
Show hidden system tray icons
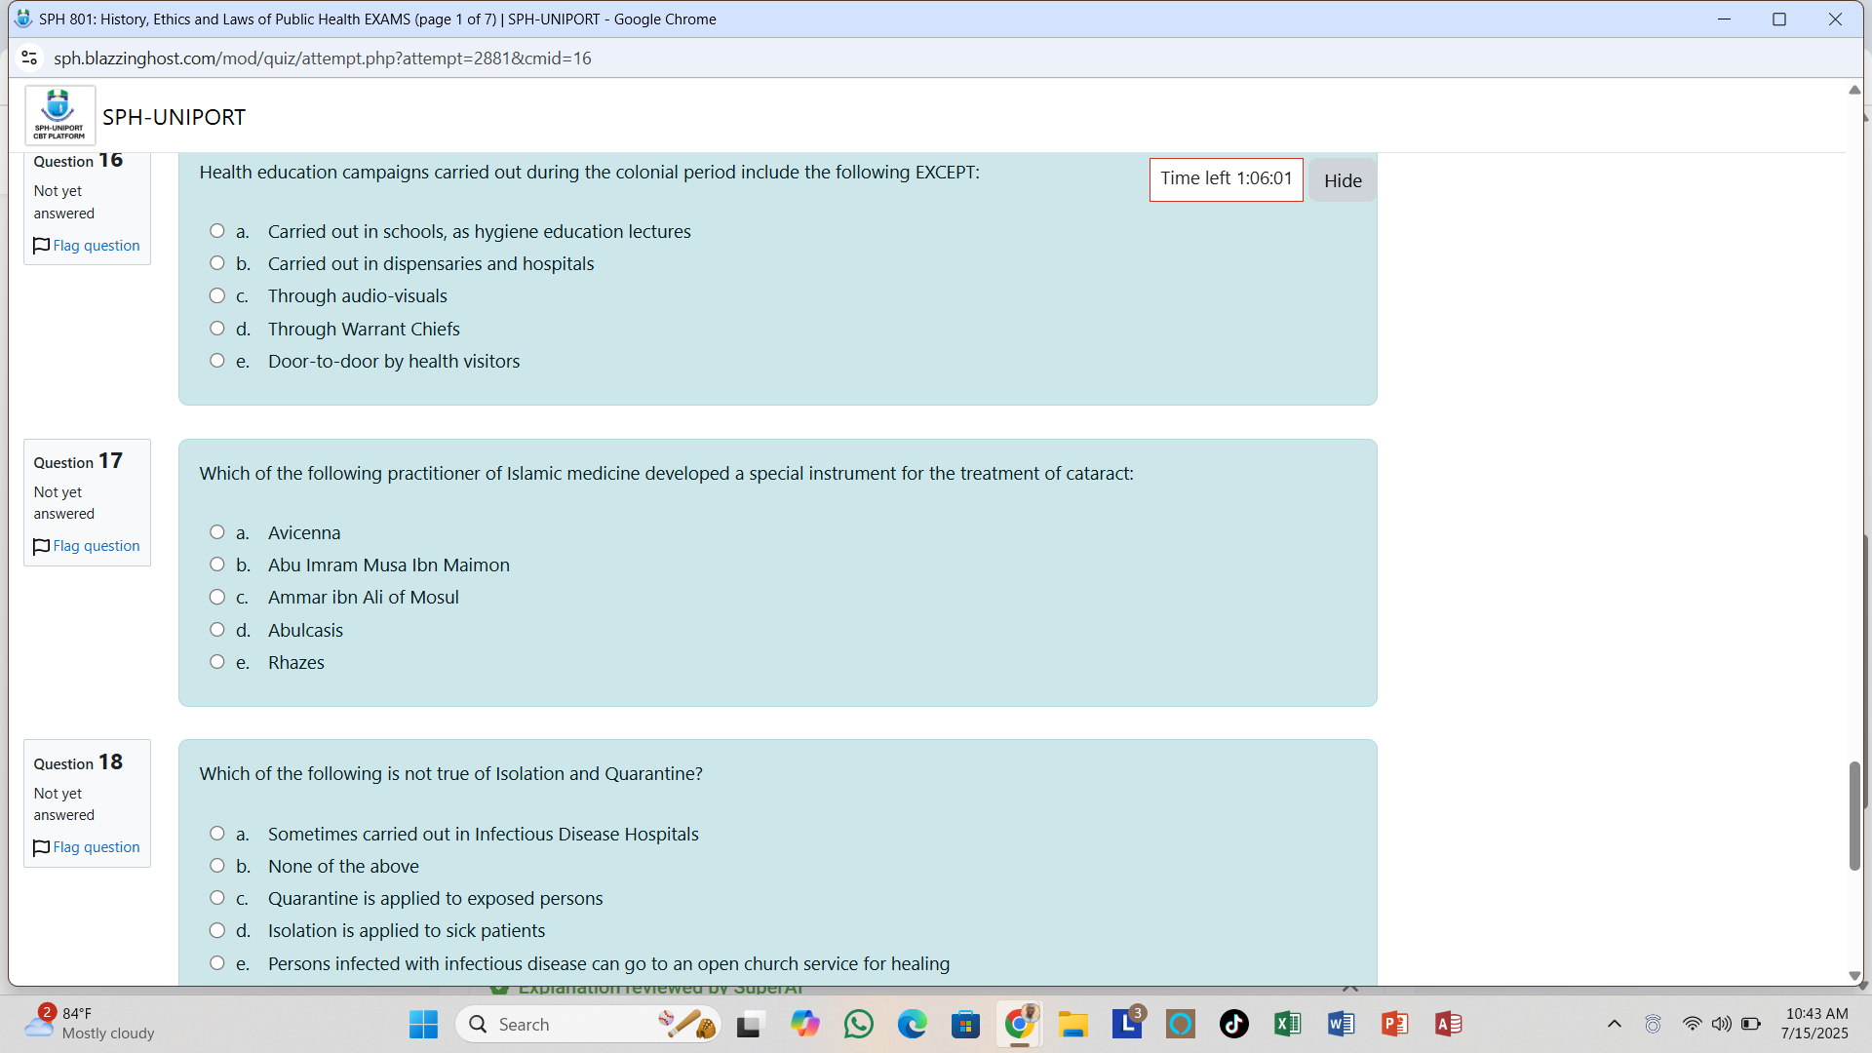1615,1024
